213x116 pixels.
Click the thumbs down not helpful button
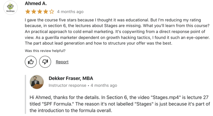[45, 62]
